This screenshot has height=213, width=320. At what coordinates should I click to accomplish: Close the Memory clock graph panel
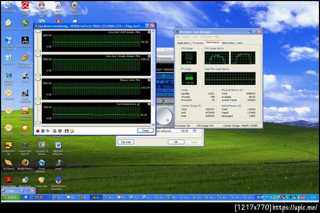[149, 80]
